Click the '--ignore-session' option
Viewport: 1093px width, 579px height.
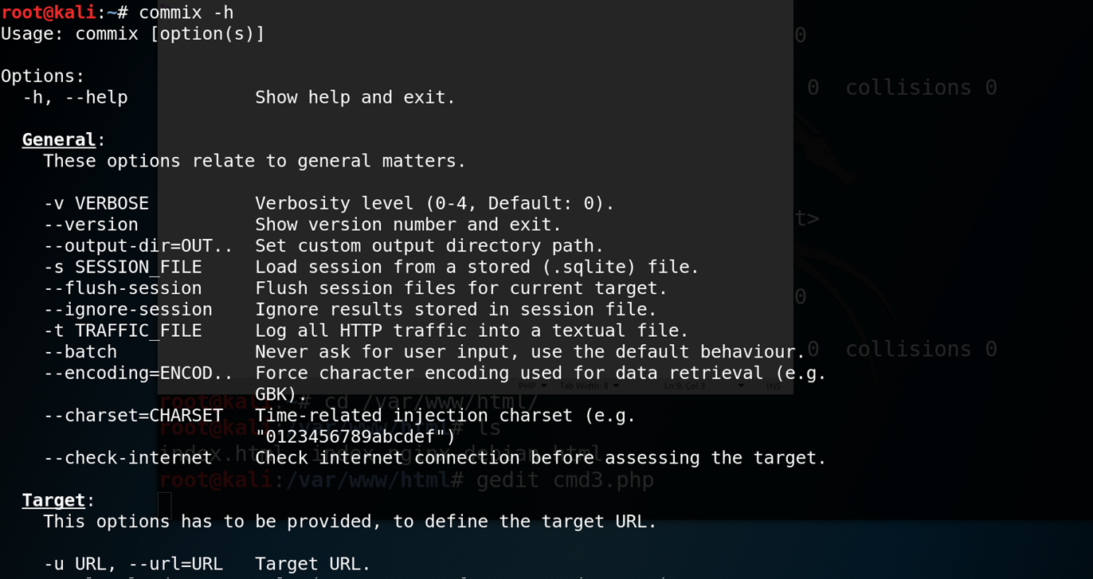coord(127,309)
